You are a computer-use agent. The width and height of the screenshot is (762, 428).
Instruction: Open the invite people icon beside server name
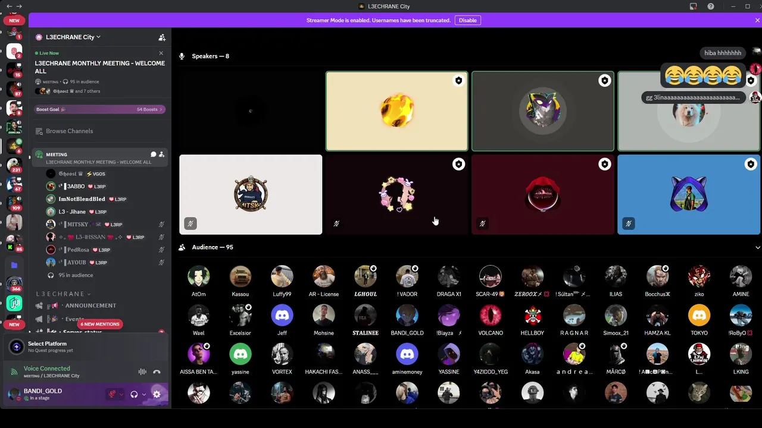pos(162,37)
